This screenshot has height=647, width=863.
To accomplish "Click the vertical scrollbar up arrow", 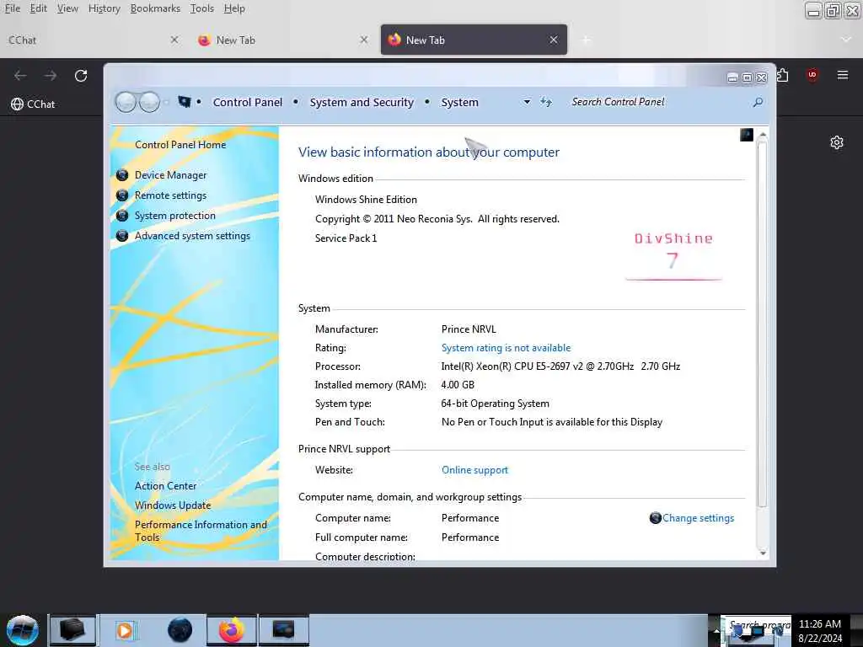I will point(762,135).
